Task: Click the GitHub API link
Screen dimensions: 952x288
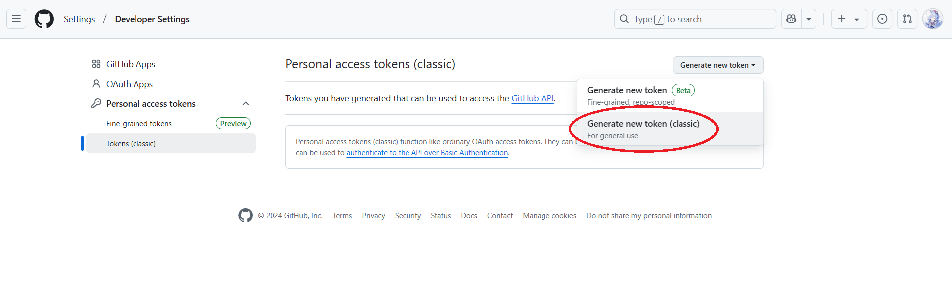Action: click(533, 98)
